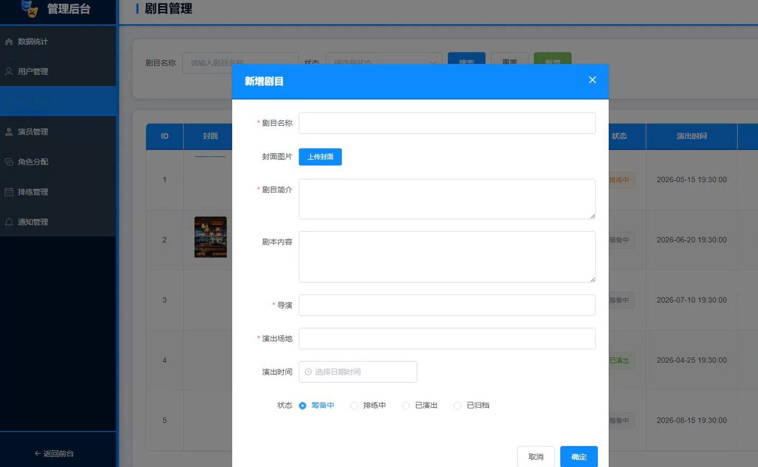
Task: Click the poster thumbnail in row 2
Action: (210, 237)
